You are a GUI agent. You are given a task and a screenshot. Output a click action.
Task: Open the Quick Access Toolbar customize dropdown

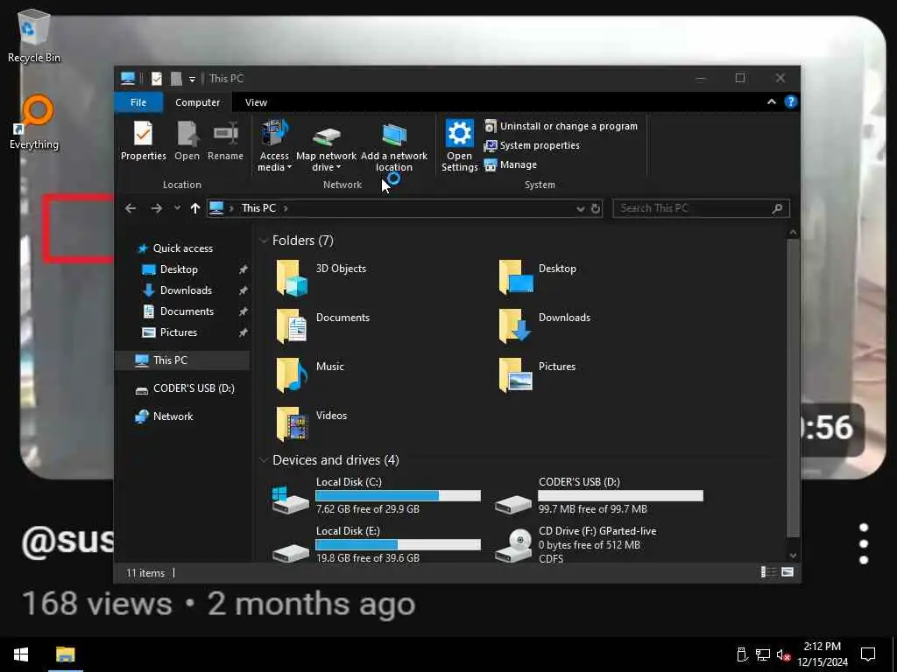(192, 79)
